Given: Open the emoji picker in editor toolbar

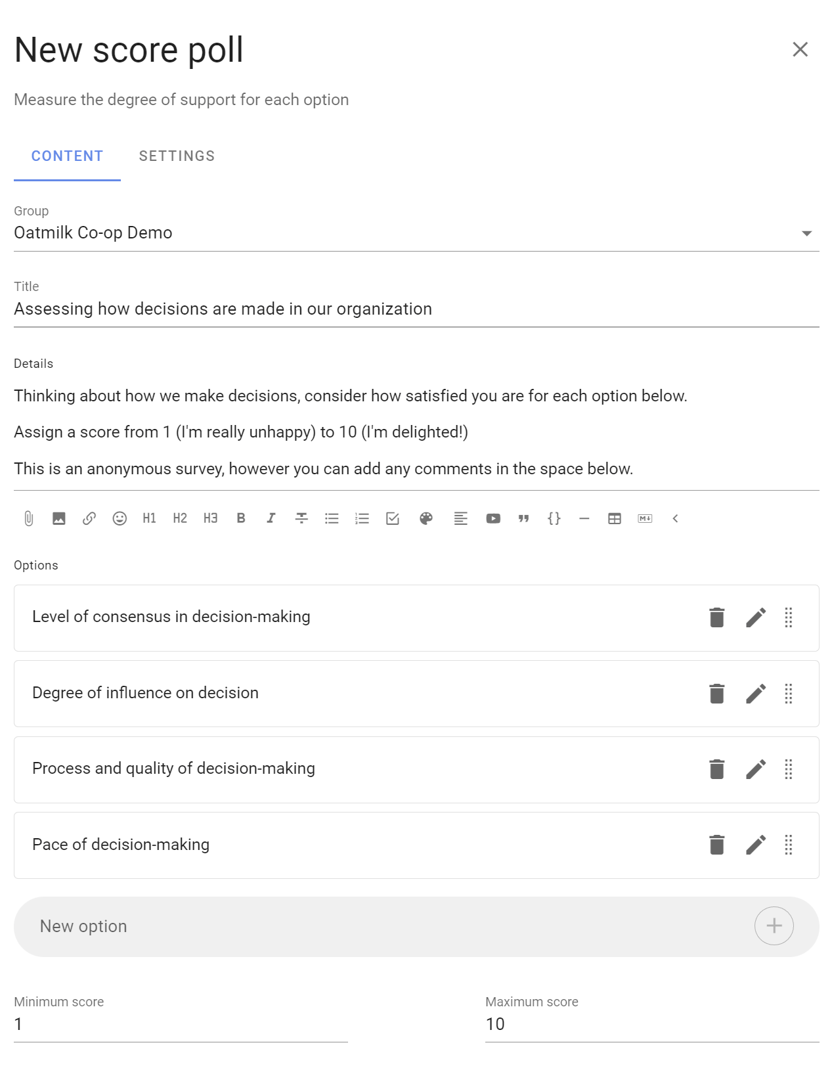Looking at the screenshot, I should tap(120, 518).
